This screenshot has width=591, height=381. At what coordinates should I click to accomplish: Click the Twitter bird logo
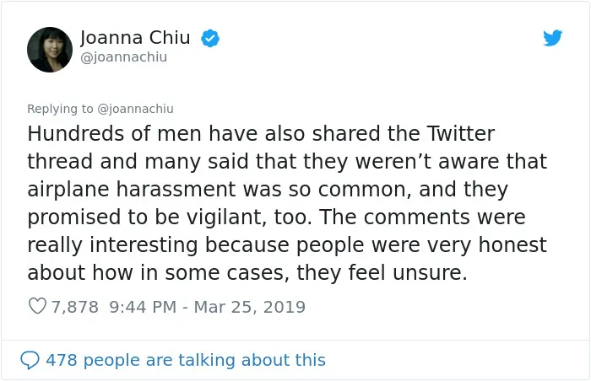pyautogui.click(x=552, y=38)
